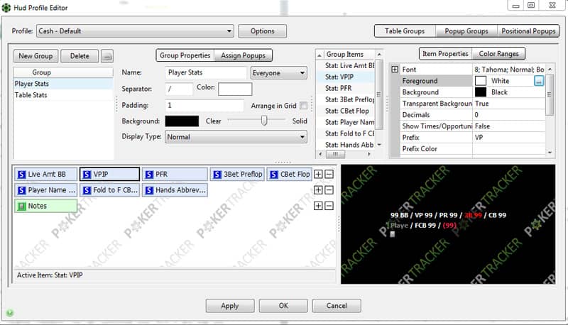Select 'Stat: Player Name' in Group Items
This screenshot has width=568, height=325.
point(346,122)
